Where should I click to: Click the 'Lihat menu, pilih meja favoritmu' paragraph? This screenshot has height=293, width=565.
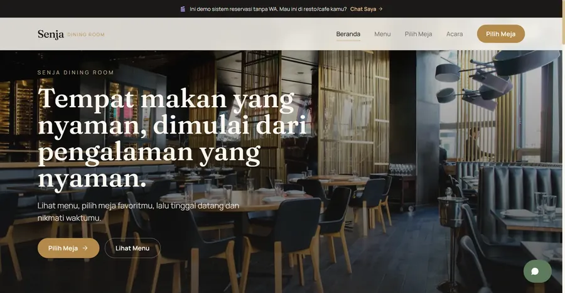138,211
